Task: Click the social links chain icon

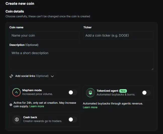Action: [x=11, y=76]
